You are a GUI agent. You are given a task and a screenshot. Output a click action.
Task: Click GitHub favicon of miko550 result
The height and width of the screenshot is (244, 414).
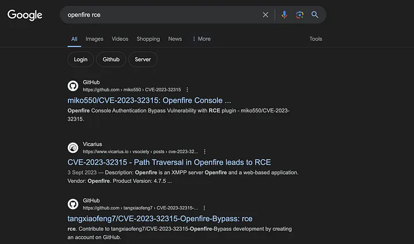pos(73,86)
